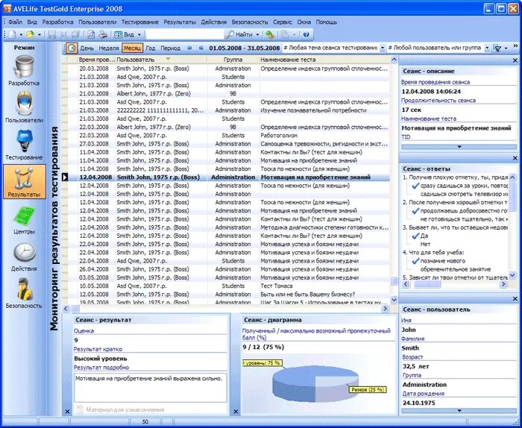522x428 pixels.
Task: Click the clock icon on period toolbar
Action: pos(72,48)
